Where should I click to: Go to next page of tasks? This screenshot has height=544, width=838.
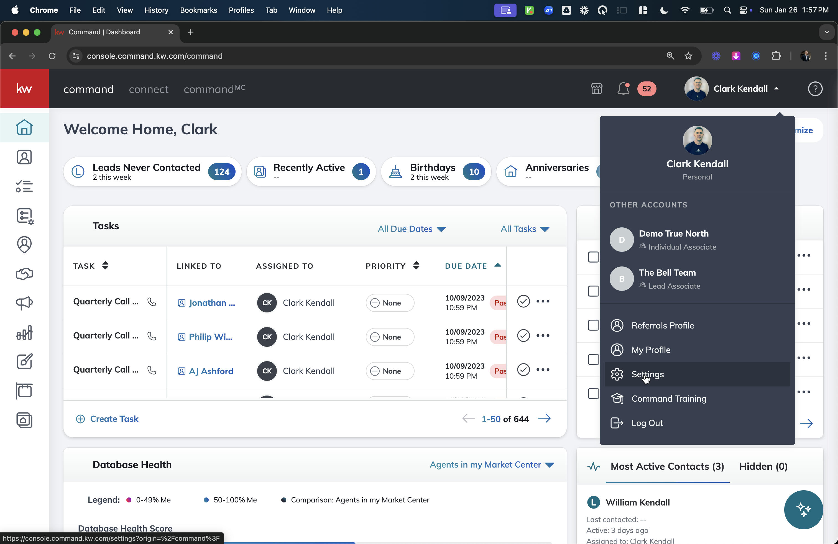pyautogui.click(x=544, y=418)
